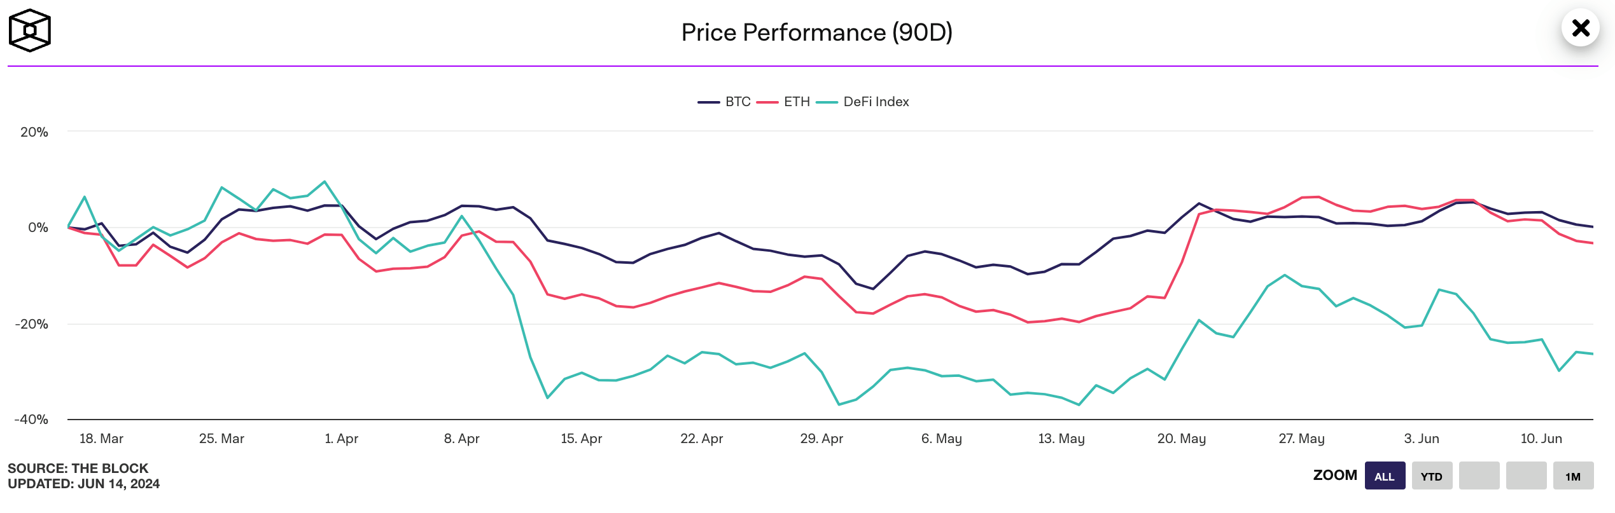This screenshot has height=513, width=1615.
Task: Click the teal DeFi Index legend marker
Action: tap(827, 102)
